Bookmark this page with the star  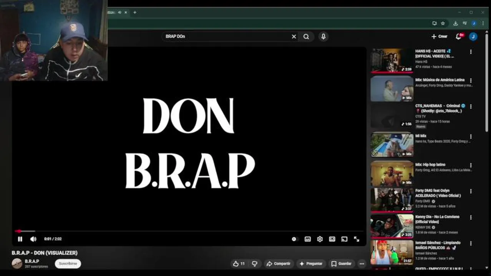point(443,23)
